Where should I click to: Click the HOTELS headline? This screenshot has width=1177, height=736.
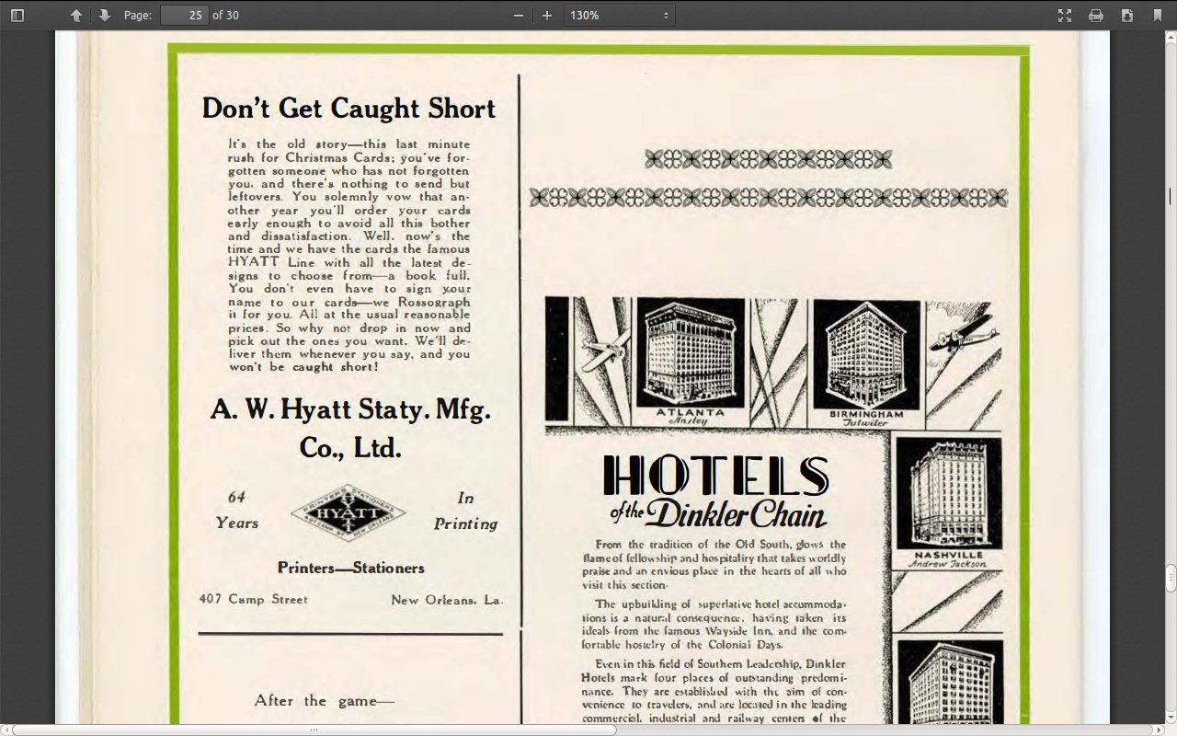715,476
